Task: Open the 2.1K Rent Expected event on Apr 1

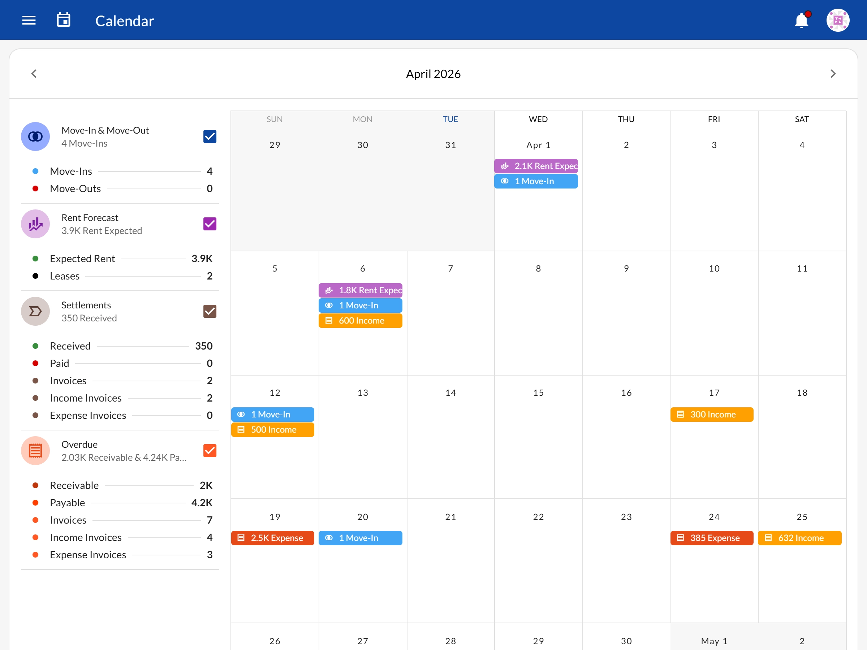Action: click(536, 166)
